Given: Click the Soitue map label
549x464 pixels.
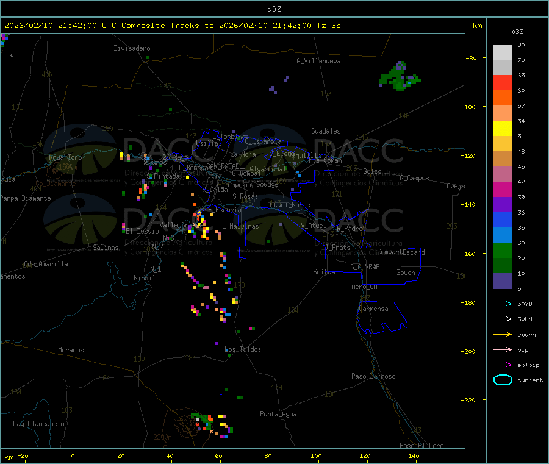Looking at the screenshot, I should tap(324, 272).
